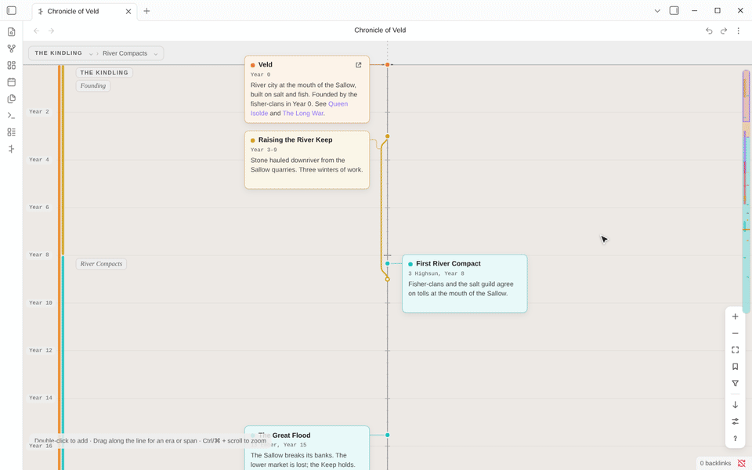Click the River Keep start marker dot
The image size is (752, 470).
(x=388, y=136)
